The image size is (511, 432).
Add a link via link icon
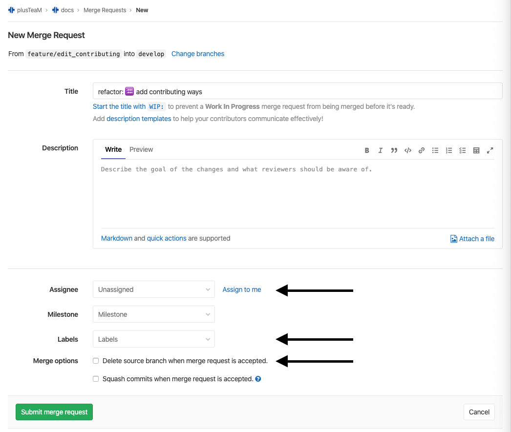[421, 150]
